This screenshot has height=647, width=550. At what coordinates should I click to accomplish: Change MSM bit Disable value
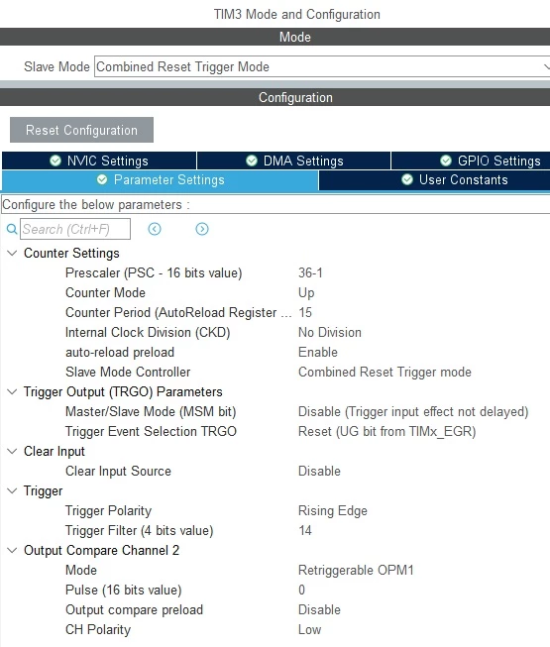(413, 411)
